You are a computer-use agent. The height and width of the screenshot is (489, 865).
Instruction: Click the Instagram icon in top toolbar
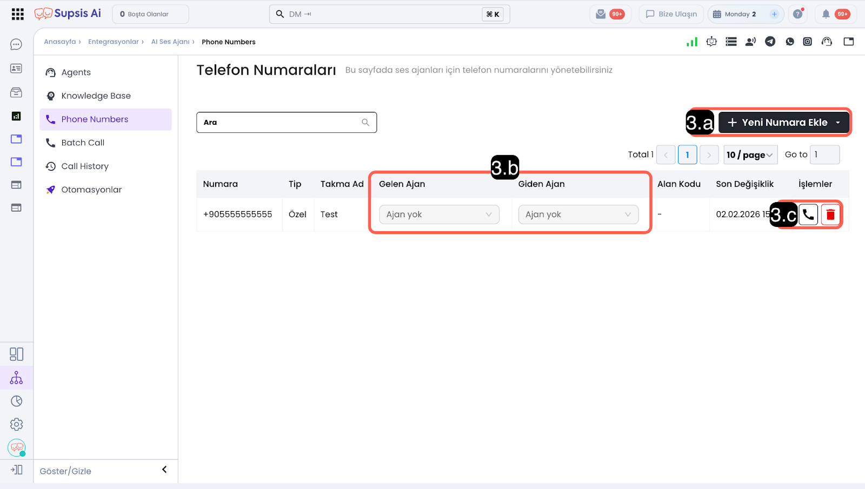pos(807,42)
